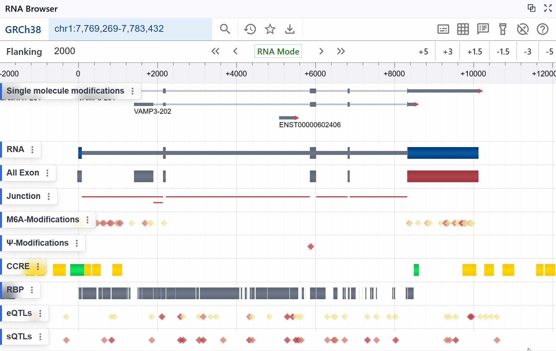Open the help question mark icon

coord(542,29)
